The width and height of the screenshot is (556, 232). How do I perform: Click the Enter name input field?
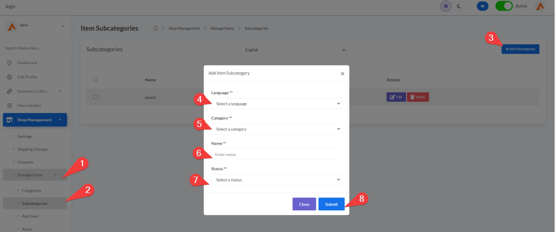(276, 154)
